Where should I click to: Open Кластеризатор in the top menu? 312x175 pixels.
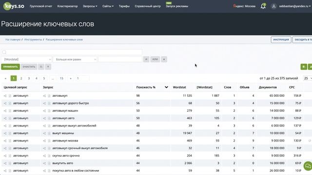tap(67, 6)
